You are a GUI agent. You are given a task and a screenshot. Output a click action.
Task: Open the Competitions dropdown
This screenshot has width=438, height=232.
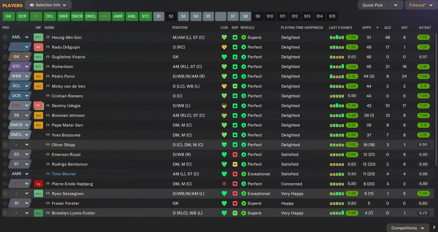point(408,228)
